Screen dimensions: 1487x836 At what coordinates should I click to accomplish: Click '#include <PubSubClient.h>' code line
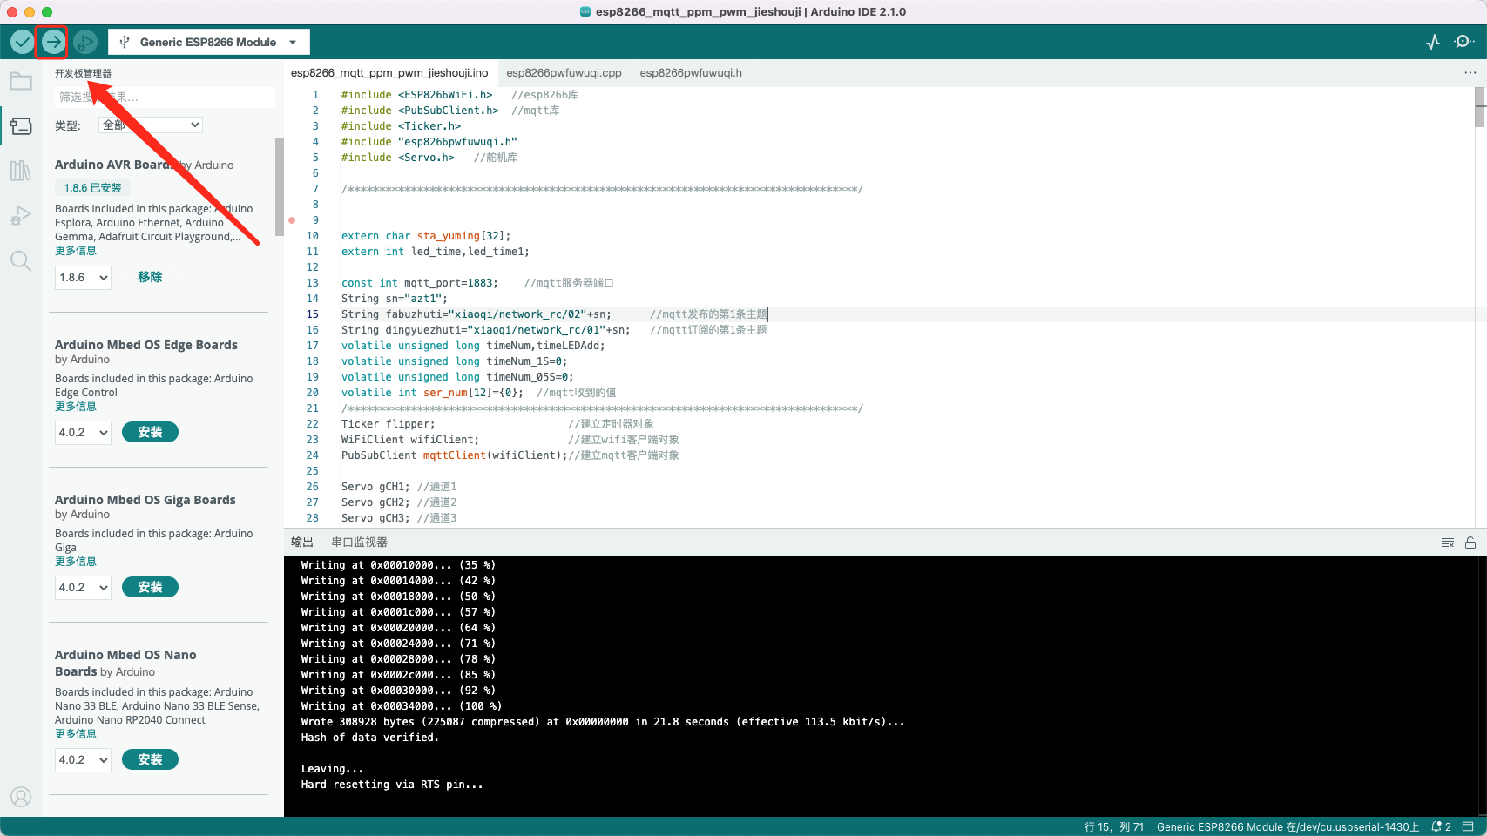(420, 111)
